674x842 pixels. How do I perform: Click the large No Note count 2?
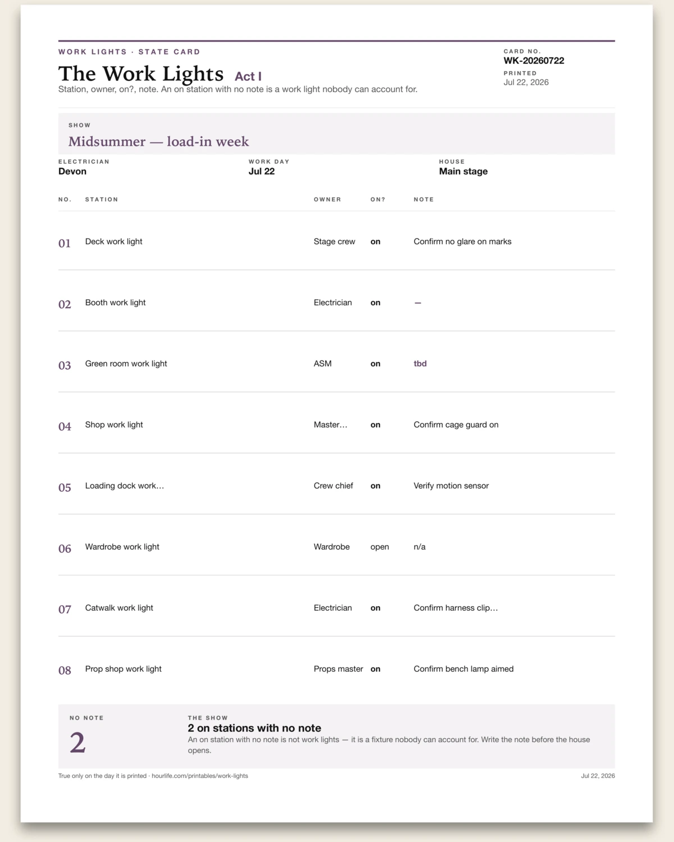pos(78,743)
